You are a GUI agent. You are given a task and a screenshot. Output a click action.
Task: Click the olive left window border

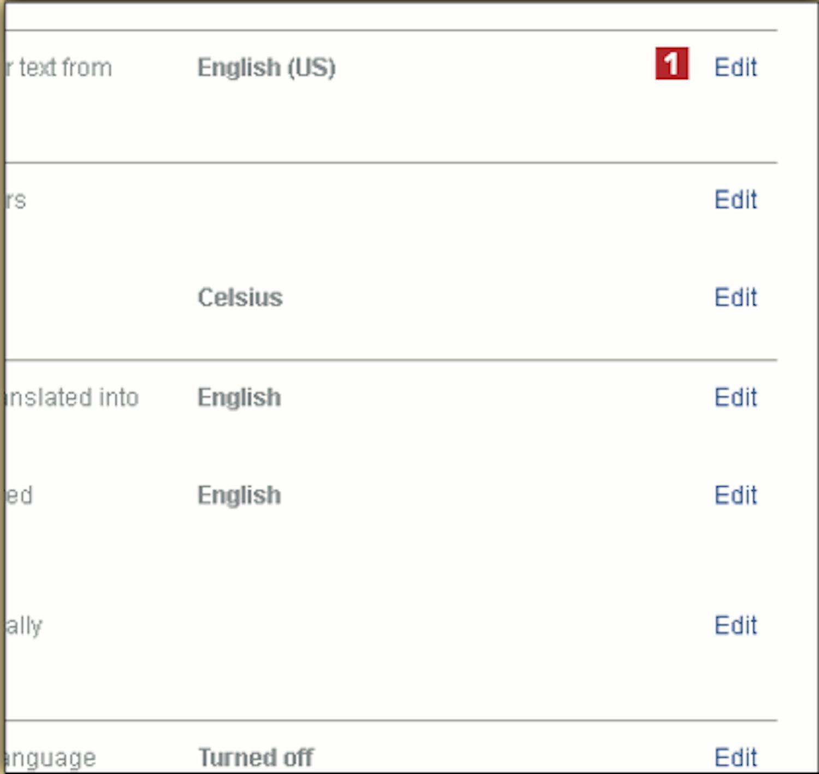coord(2,382)
